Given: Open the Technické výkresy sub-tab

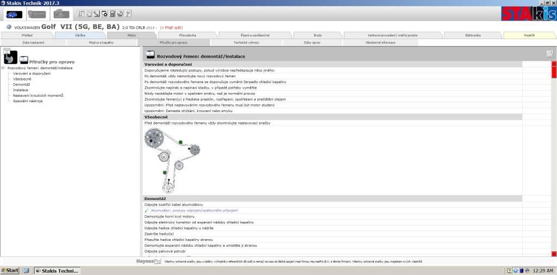Looking at the screenshot, I should 247,42.
